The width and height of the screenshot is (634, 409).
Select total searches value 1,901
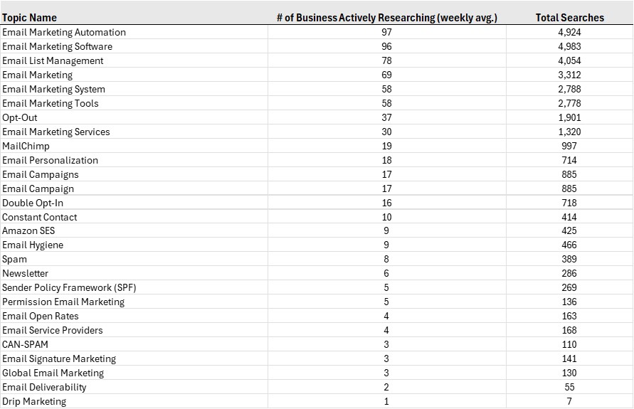(569, 117)
